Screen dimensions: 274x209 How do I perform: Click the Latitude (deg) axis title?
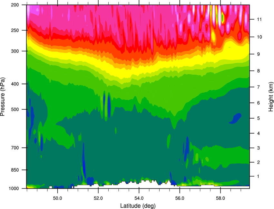pos(138,206)
